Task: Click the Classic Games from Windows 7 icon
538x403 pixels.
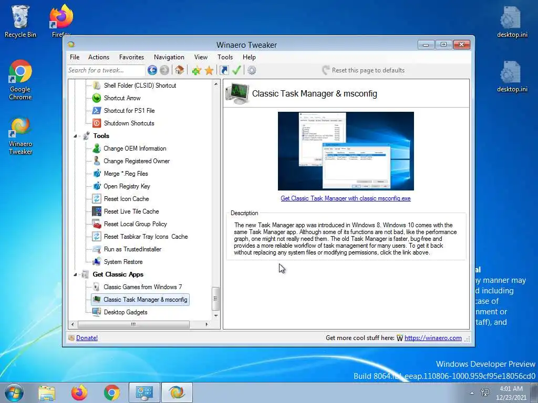Action: pos(97,287)
